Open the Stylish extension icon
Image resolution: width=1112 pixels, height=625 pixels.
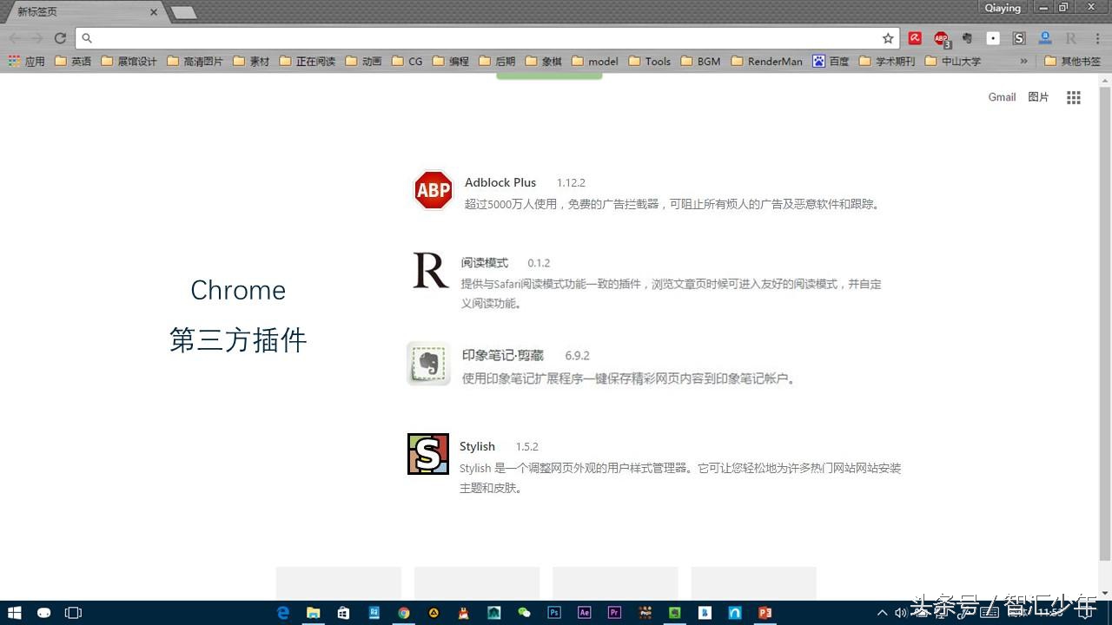(1018, 38)
